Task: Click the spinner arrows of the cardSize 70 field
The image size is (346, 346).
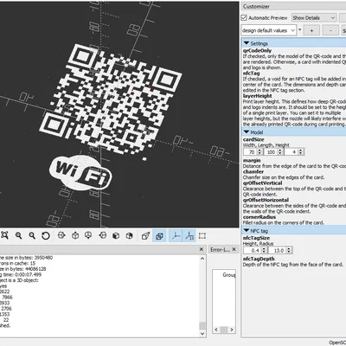Action: click(x=259, y=151)
